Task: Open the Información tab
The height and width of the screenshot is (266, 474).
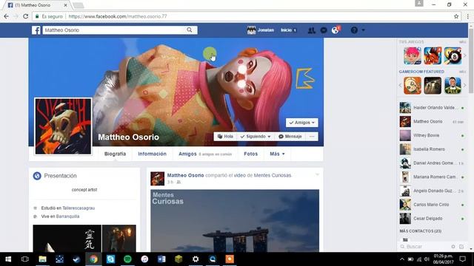Action: [x=152, y=154]
